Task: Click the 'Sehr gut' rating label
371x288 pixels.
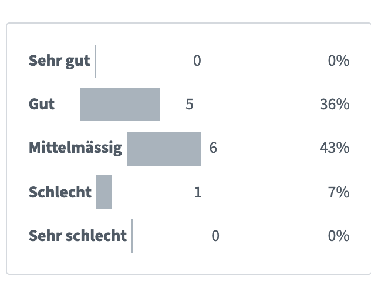Action: click(x=59, y=61)
